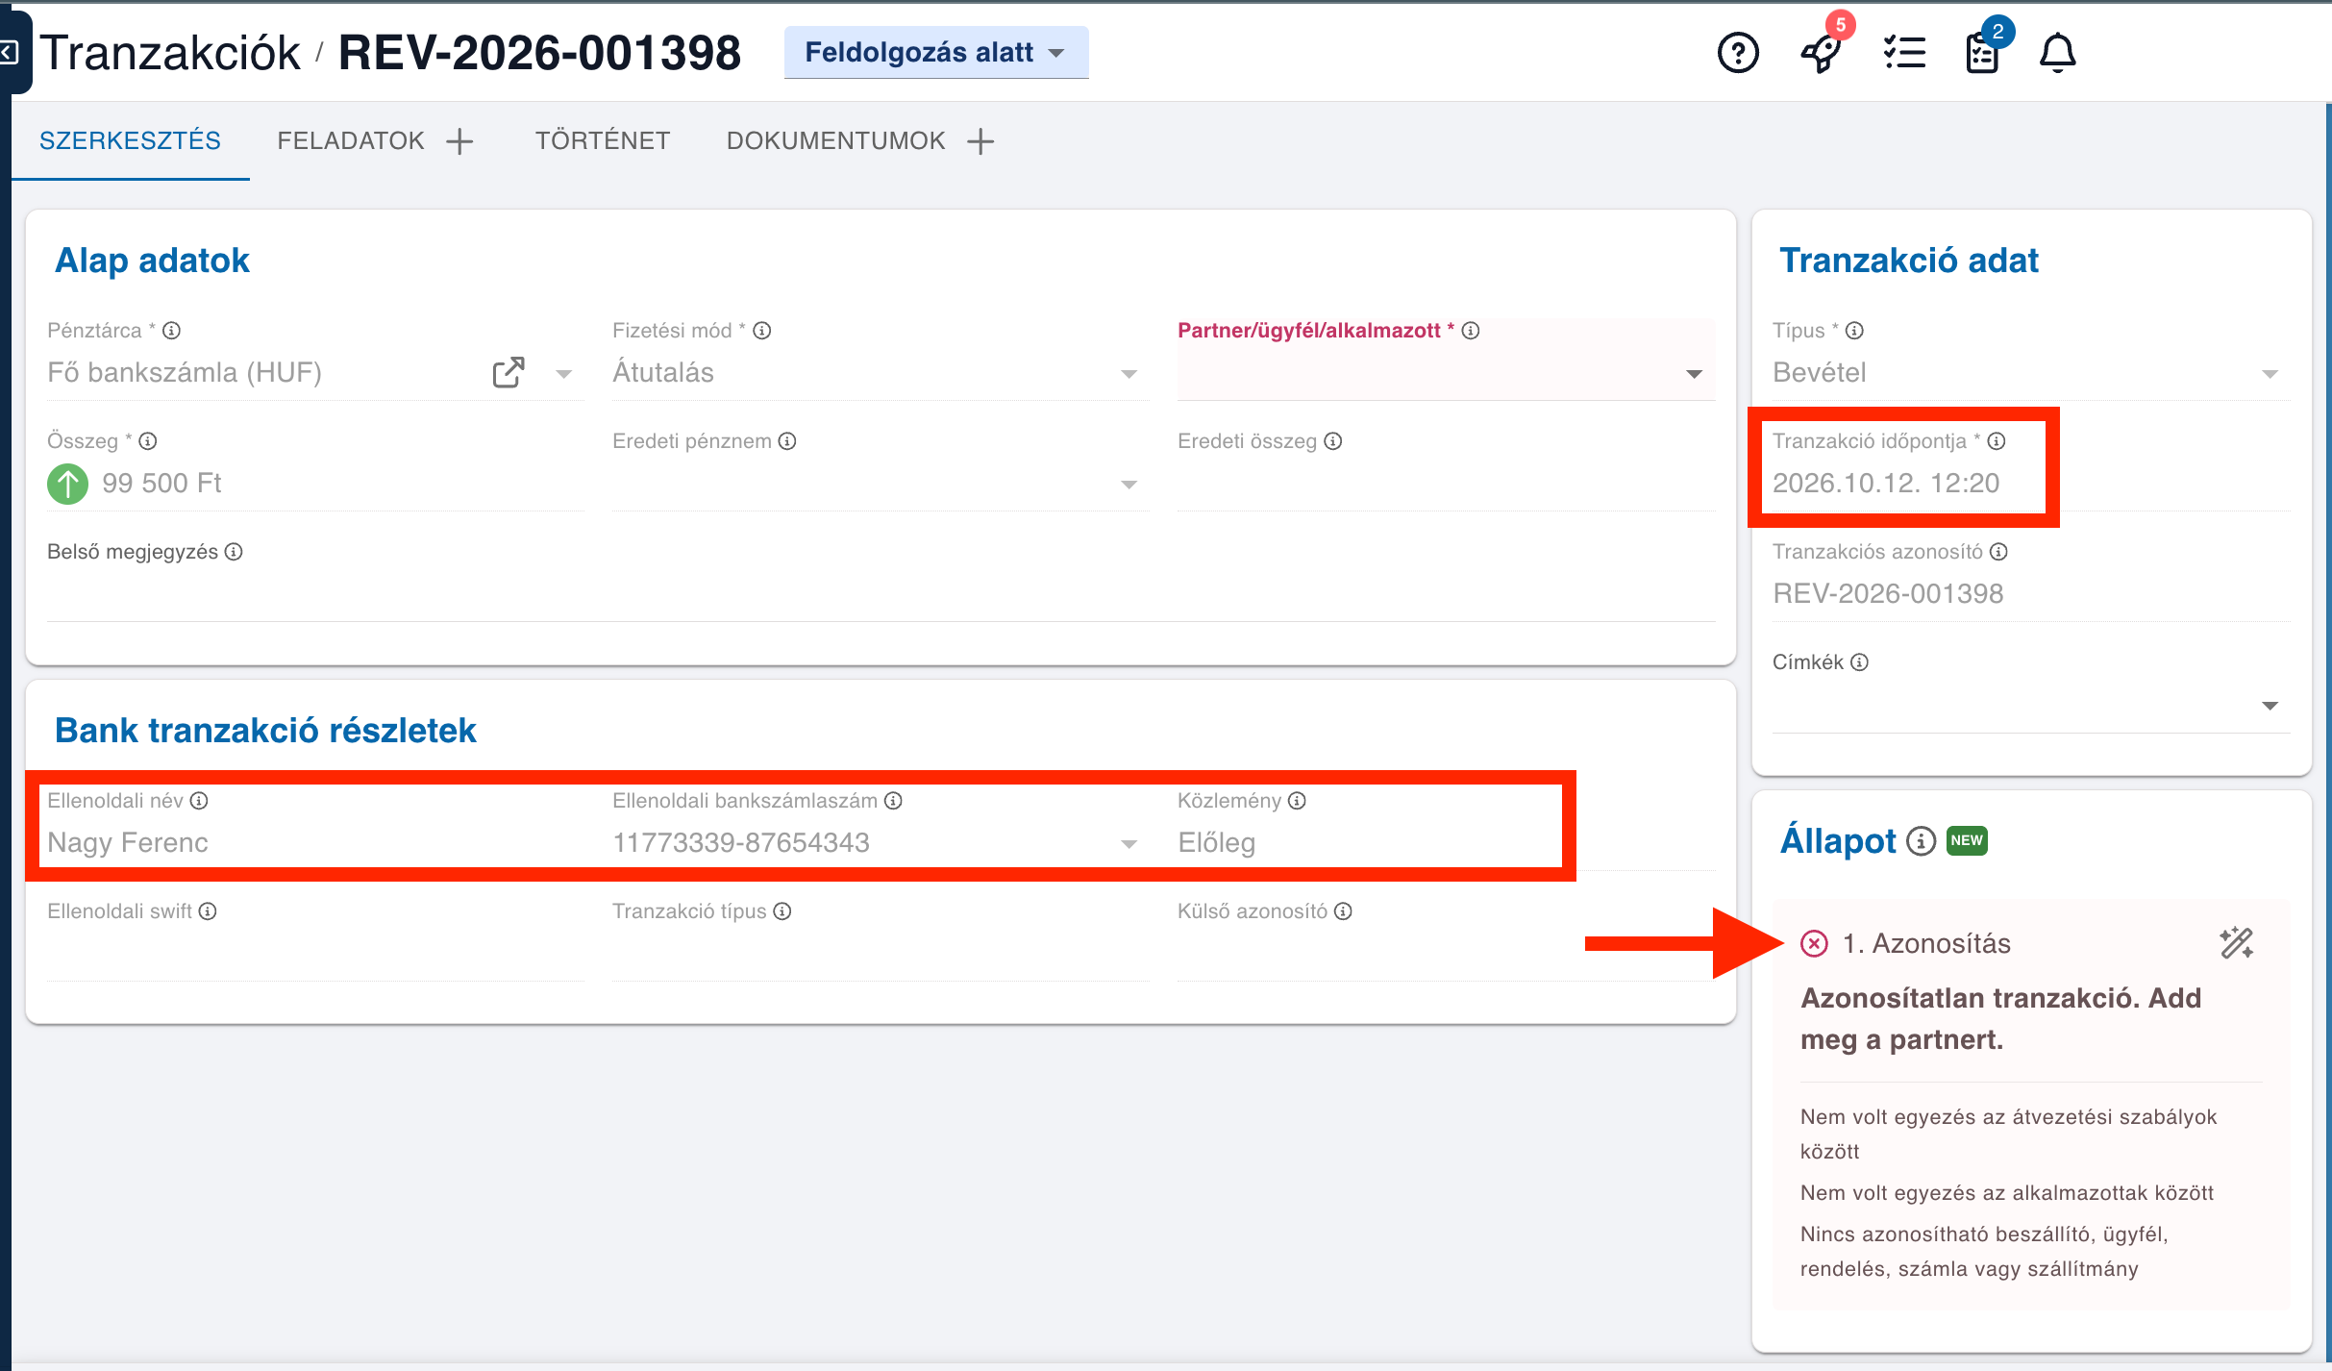The image size is (2332, 1371).
Task: Open the help question mark icon
Action: [x=1738, y=53]
